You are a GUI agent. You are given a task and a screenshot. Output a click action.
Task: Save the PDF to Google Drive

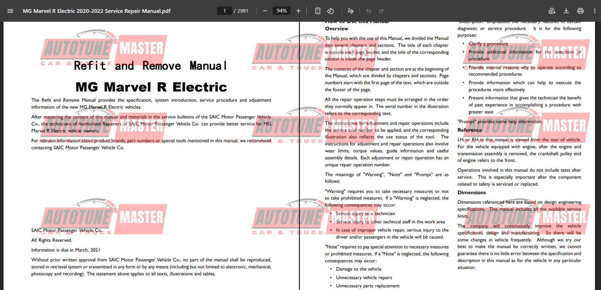(x=552, y=11)
